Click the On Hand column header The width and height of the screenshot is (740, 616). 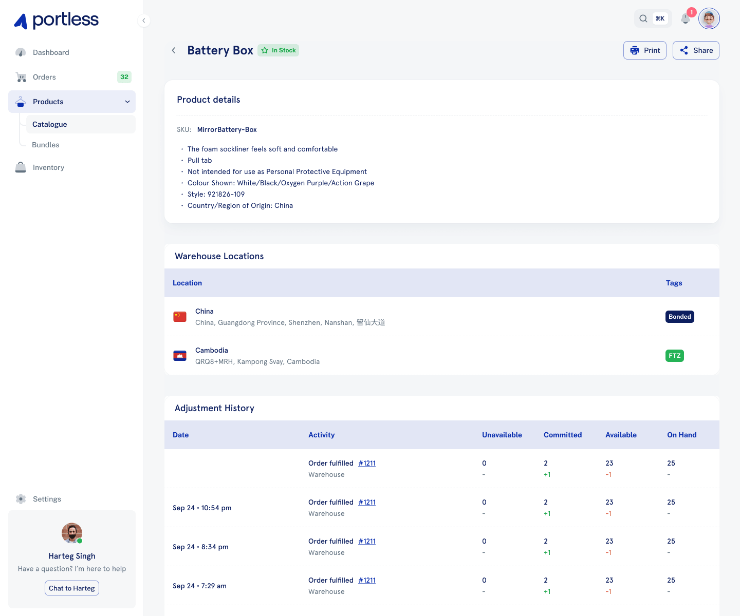[x=682, y=435]
